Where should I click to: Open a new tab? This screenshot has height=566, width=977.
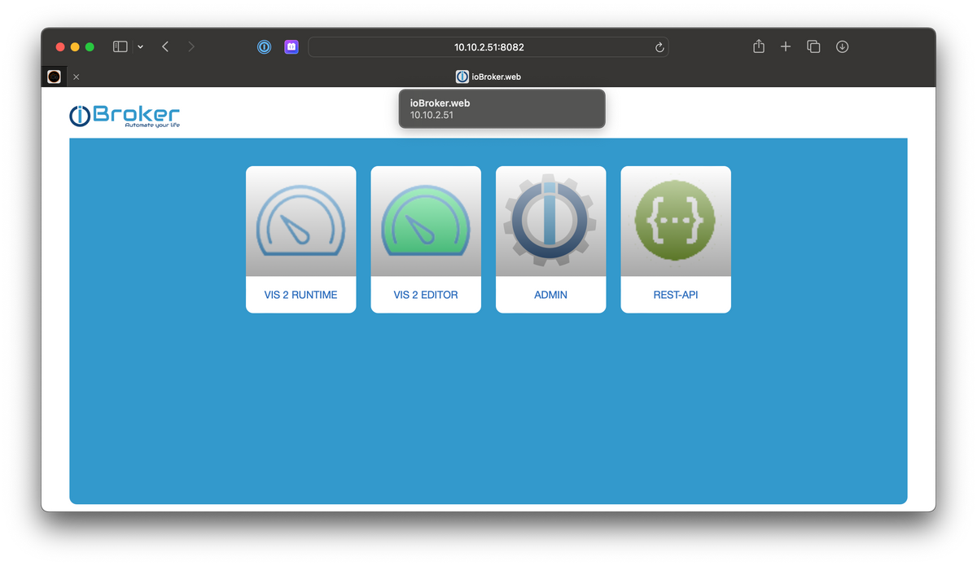(x=786, y=47)
